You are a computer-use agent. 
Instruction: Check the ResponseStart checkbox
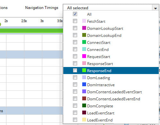point(75,63)
